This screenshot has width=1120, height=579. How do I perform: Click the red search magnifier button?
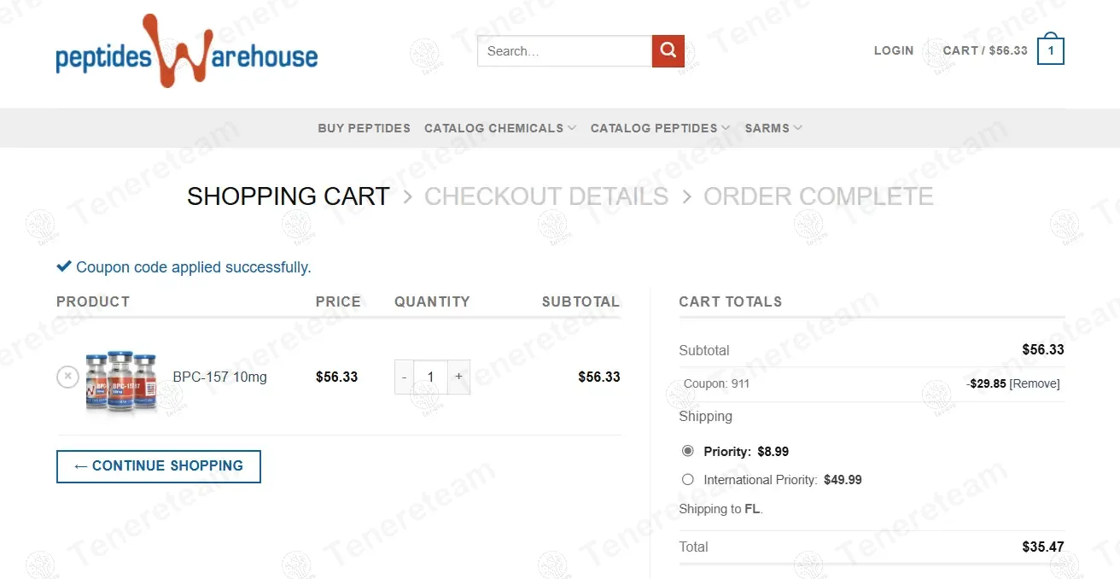coord(668,51)
